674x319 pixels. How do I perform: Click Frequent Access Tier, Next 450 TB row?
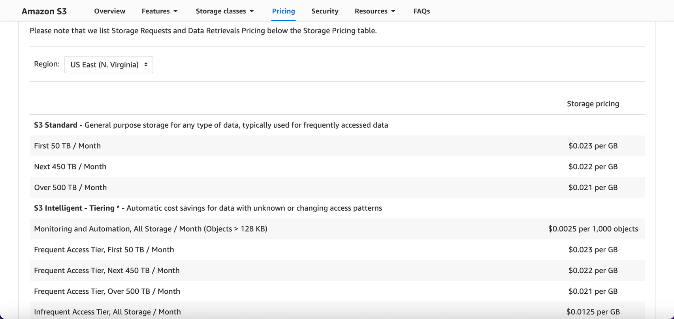point(337,270)
